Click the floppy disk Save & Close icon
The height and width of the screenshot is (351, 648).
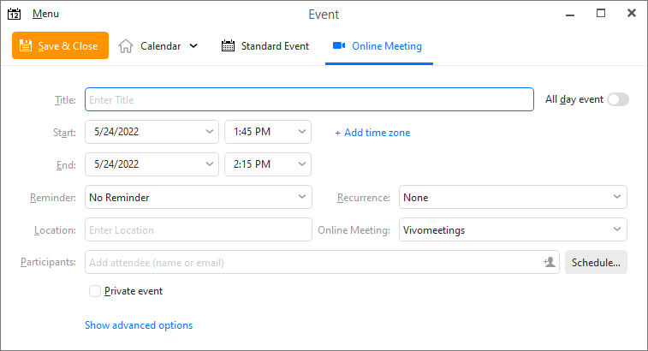[26, 45]
